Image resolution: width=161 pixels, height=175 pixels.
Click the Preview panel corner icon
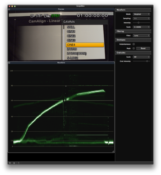[9, 9]
